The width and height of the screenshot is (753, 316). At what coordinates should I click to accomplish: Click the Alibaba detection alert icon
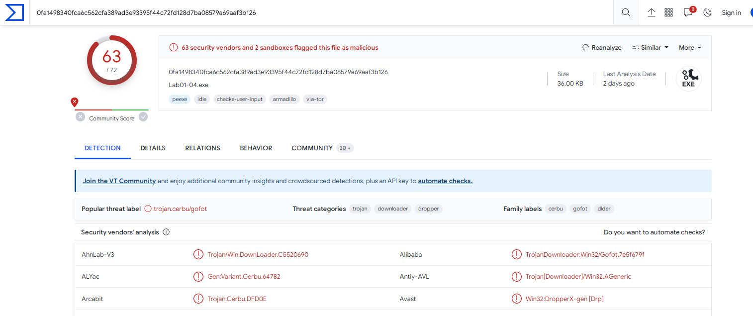pyautogui.click(x=517, y=255)
